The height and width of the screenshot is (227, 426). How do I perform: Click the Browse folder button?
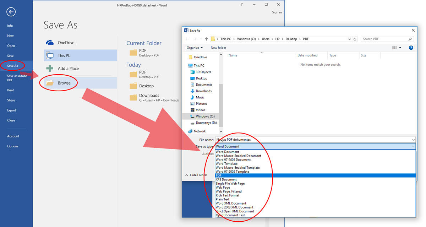pyautogui.click(x=80, y=83)
